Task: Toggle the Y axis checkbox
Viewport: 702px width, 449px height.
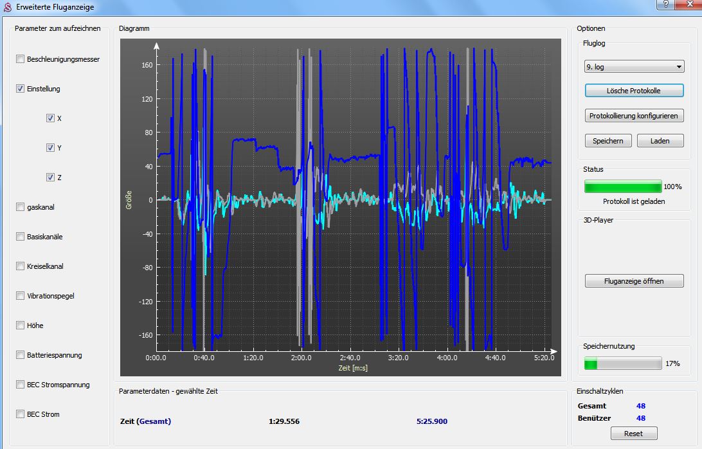Action: [x=50, y=148]
